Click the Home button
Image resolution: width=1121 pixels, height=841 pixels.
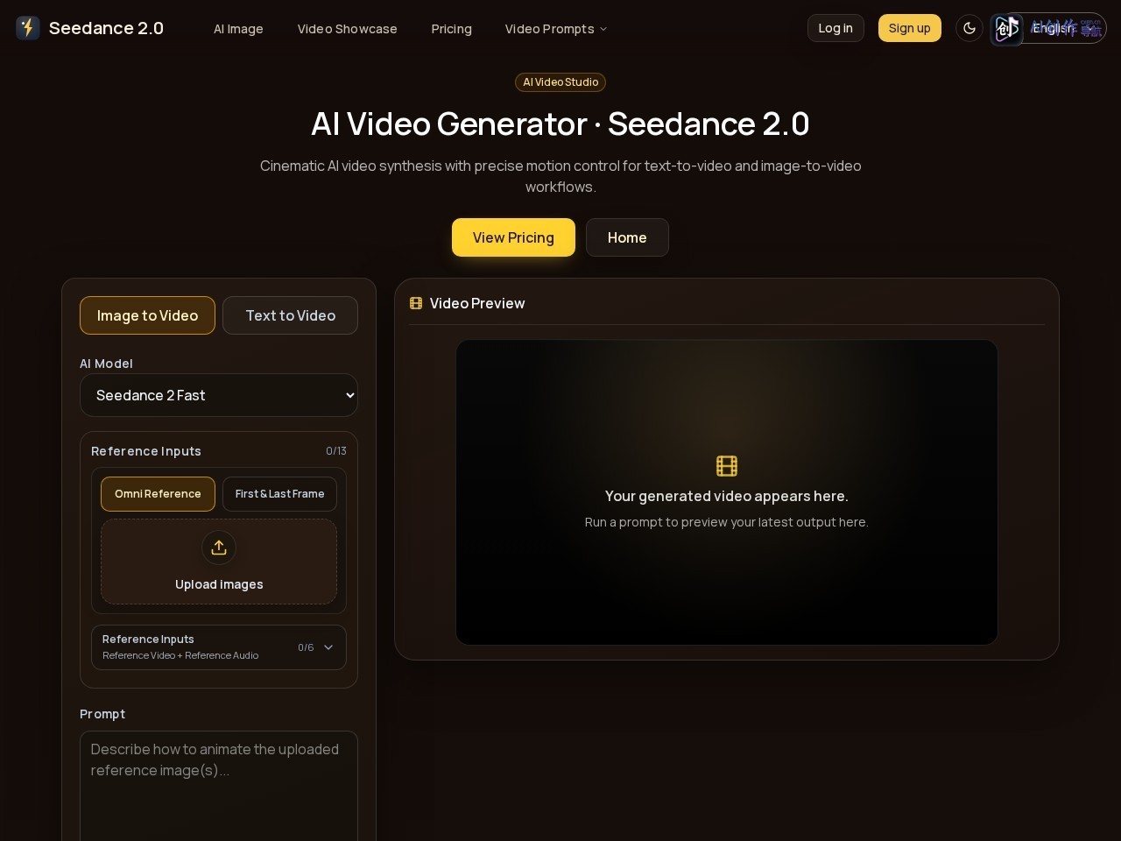(x=627, y=237)
